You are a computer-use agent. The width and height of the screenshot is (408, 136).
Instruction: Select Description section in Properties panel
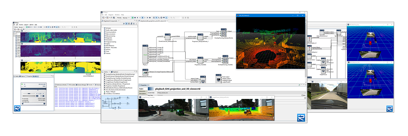click(x=143, y=94)
